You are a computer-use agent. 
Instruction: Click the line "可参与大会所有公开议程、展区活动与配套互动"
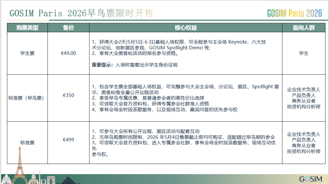146,131
